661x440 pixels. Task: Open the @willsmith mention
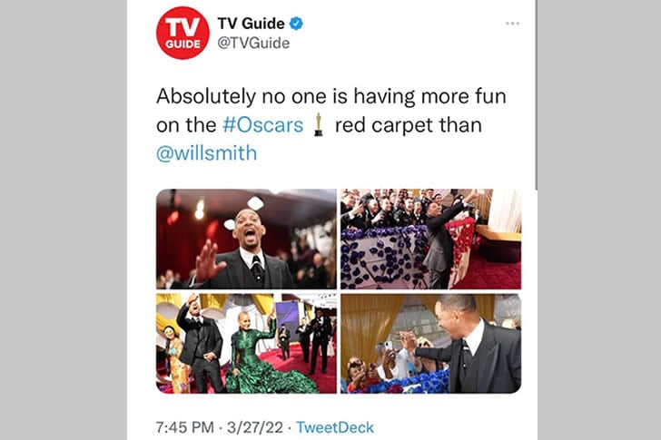207,153
